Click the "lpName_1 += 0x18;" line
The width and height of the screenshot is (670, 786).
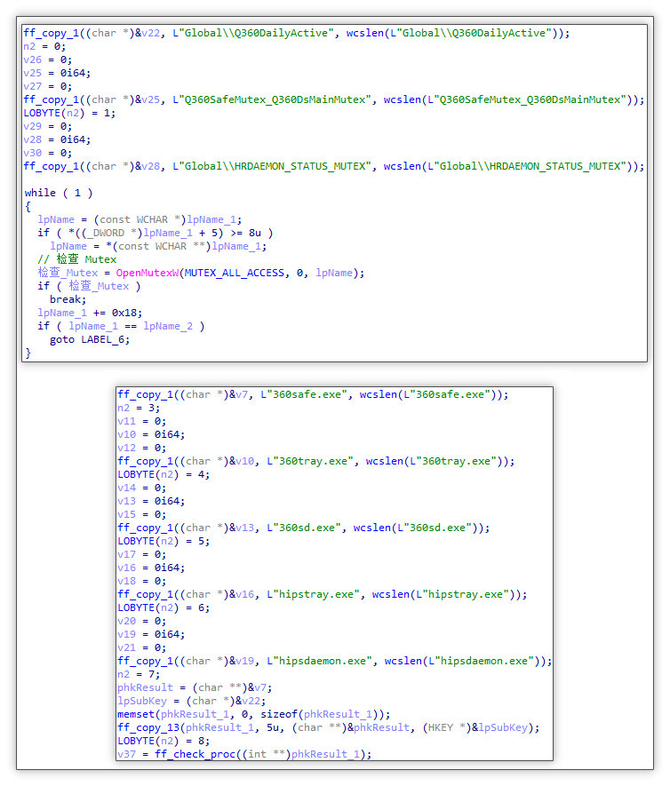click(90, 313)
